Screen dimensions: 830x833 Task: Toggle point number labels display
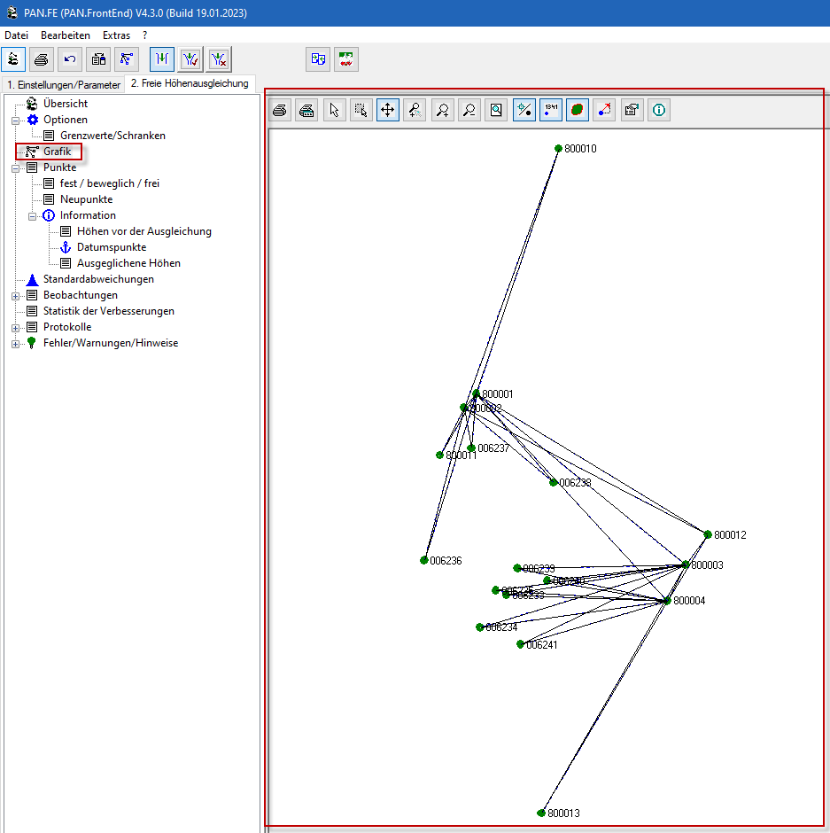click(551, 110)
